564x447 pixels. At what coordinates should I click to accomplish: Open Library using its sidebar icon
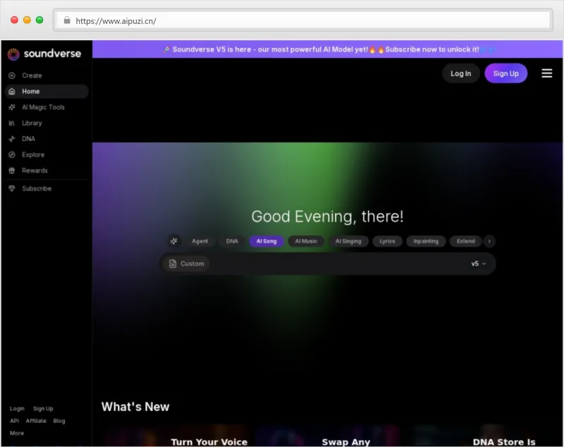coord(12,123)
